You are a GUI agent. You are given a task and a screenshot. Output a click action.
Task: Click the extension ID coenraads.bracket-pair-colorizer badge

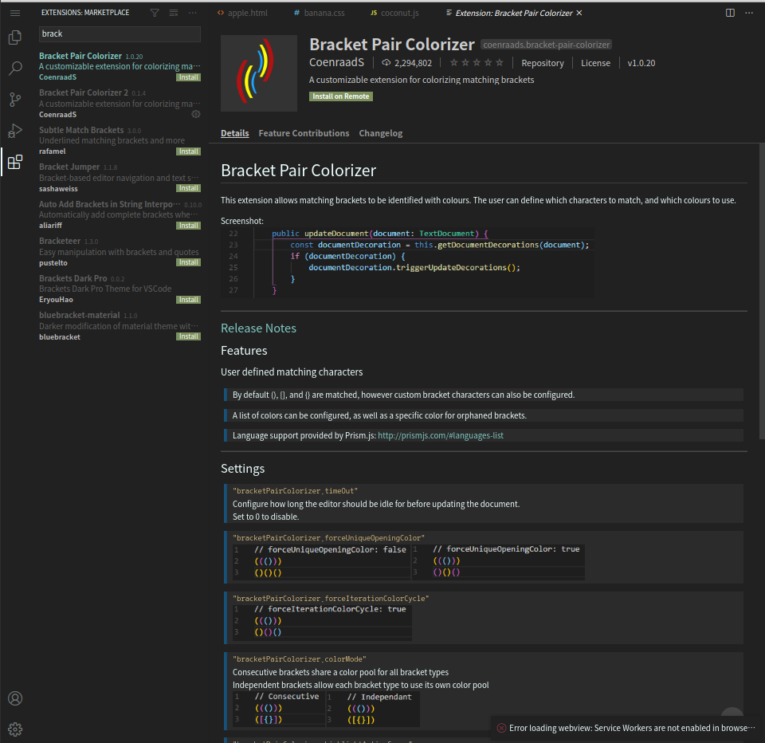(546, 45)
